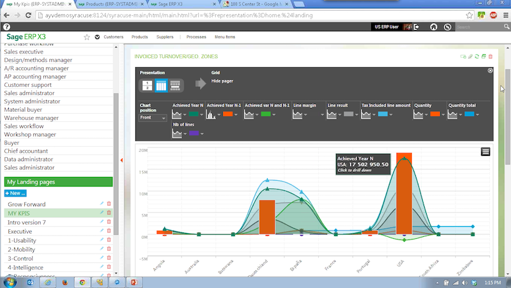Viewport: 511px width, 288px height.
Task: Click the orange Achieved Year N-1 color swatch
Action: pyautogui.click(x=227, y=114)
